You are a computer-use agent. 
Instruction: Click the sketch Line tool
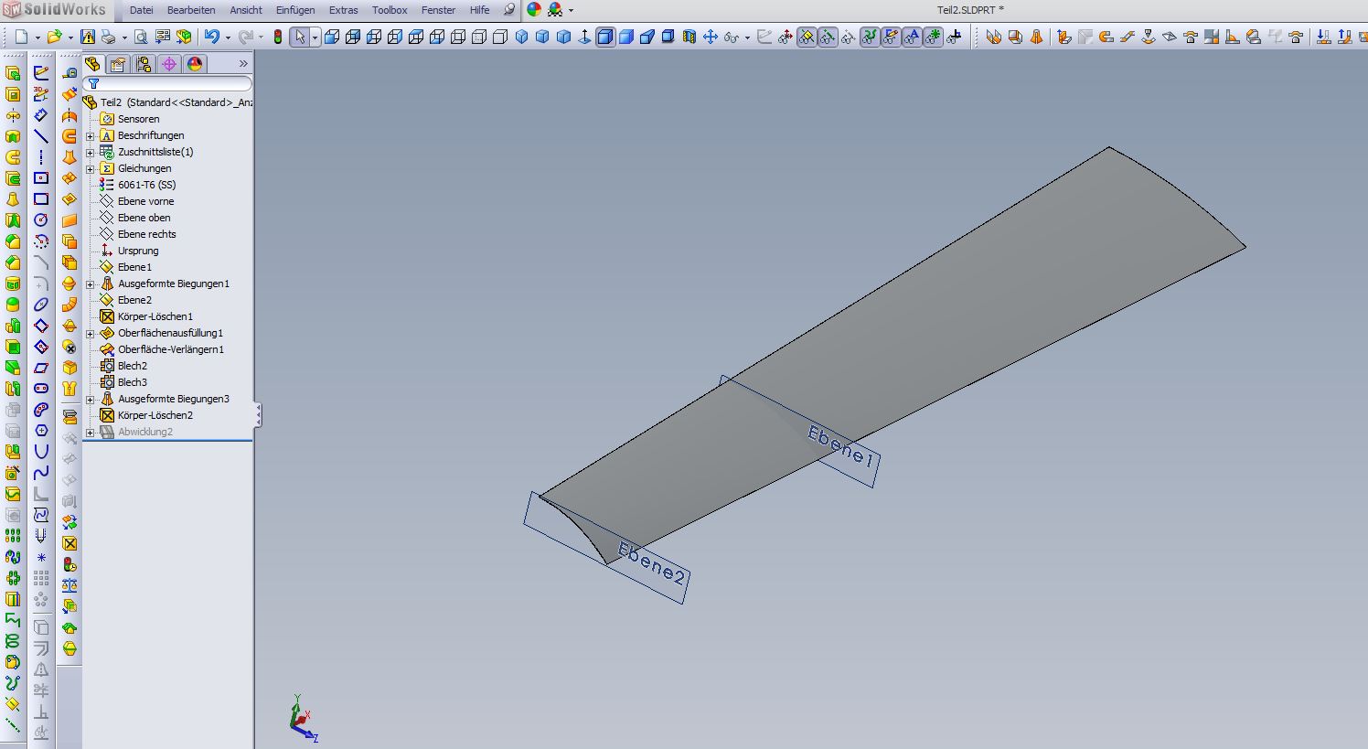[41, 136]
